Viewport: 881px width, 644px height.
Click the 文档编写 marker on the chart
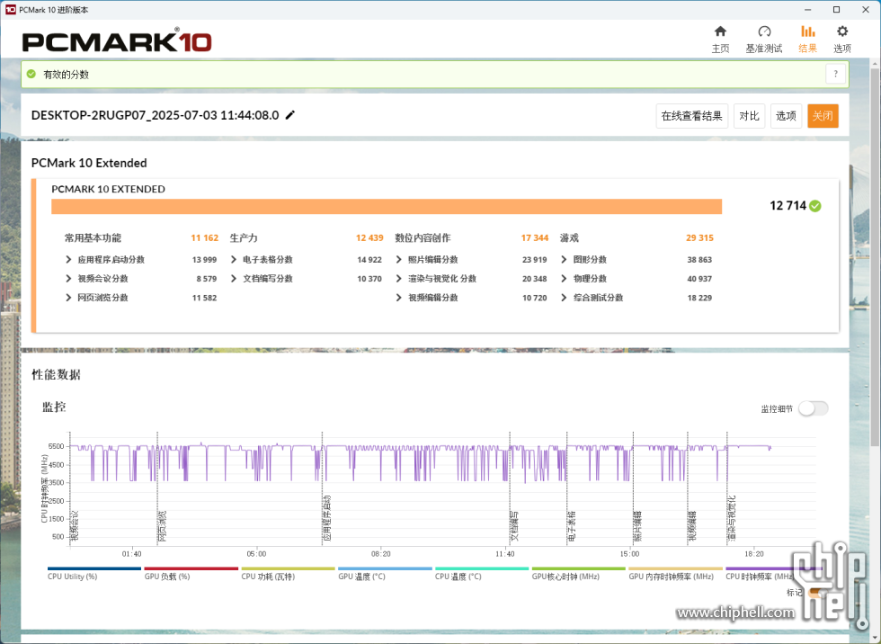514,526
